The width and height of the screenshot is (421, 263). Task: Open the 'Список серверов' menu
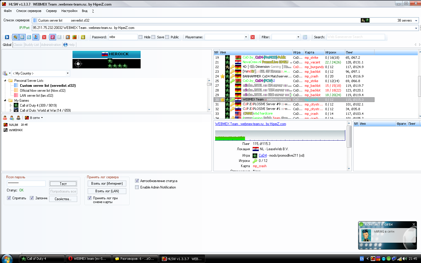click(x=29, y=11)
